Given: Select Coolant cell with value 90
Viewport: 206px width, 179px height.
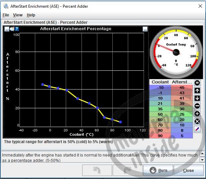Looking at the screenshot, I should click(160, 136).
